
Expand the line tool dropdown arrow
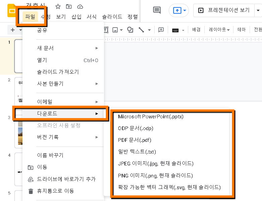[x=149, y=30]
